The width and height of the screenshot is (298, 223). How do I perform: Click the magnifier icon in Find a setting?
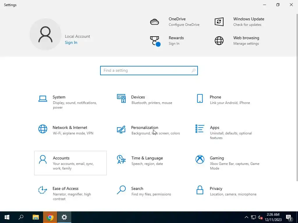point(194,71)
